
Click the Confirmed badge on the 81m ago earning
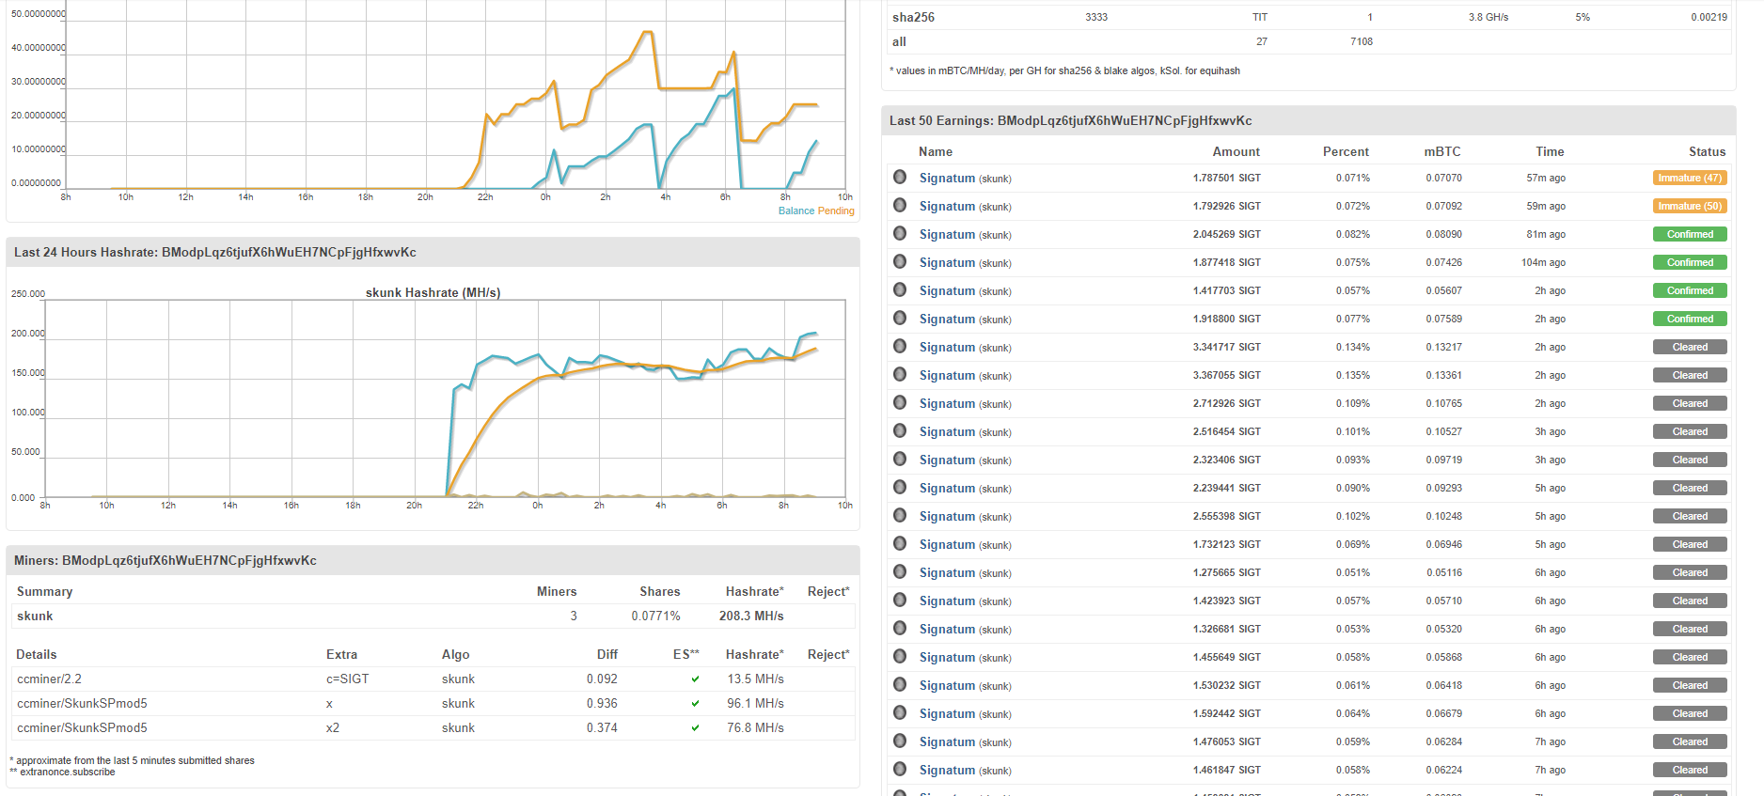1690,234
